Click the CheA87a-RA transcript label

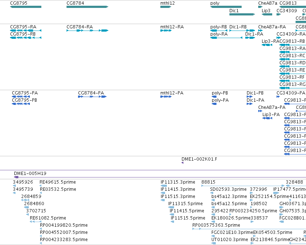[x=272, y=27]
